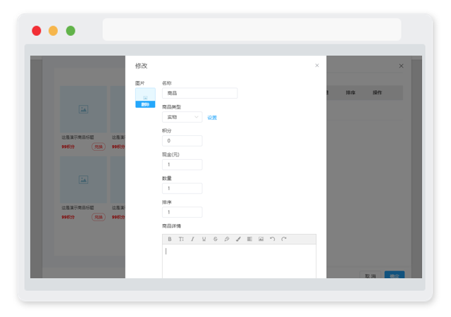The width and height of the screenshot is (451, 317).
Task: Click inside the 商品详情 editor text area
Action: point(239,261)
